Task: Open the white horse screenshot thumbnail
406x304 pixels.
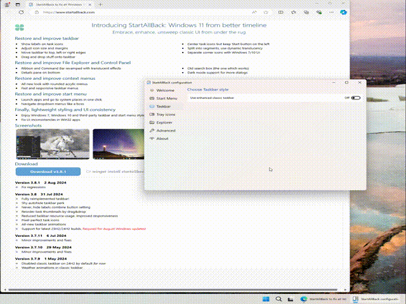Action: tap(53, 144)
